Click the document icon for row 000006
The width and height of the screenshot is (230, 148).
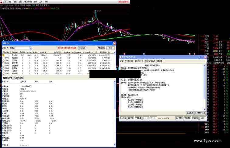(x=3, y=68)
